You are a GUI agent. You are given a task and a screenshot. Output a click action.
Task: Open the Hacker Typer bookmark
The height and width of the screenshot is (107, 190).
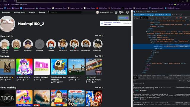tap(127, 8)
